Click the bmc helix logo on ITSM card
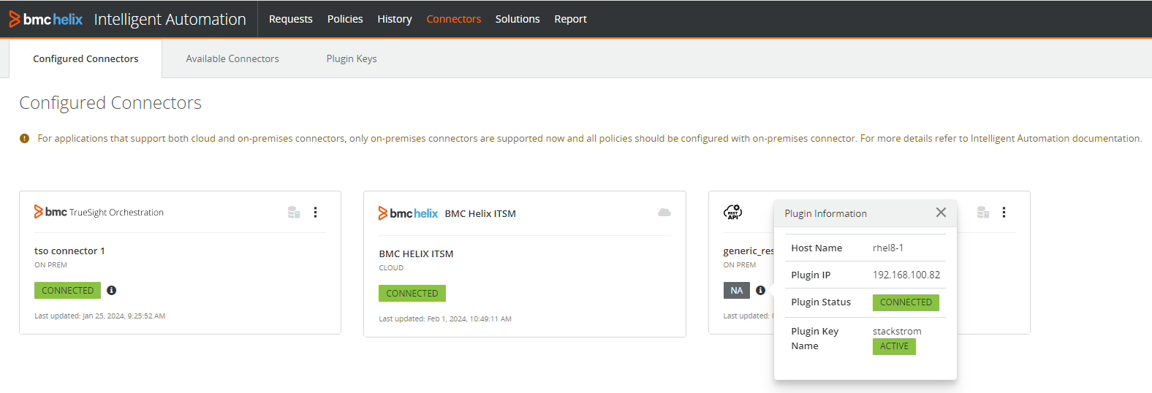Viewport: 1152px width, 393px height. point(408,213)
